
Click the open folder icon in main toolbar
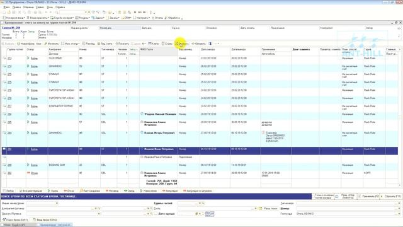point(9,12)
